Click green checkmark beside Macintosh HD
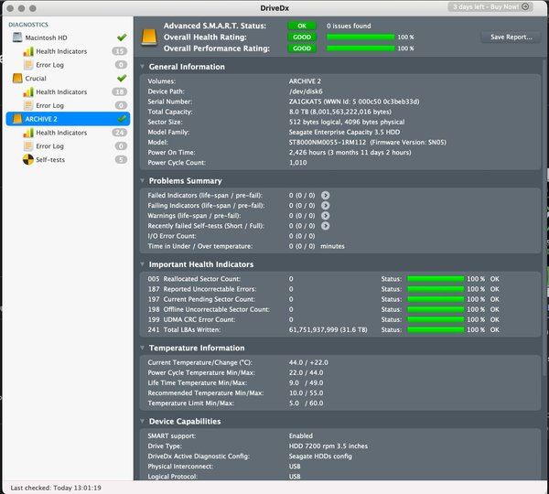The image size is (549, 494). pos(122,38)
